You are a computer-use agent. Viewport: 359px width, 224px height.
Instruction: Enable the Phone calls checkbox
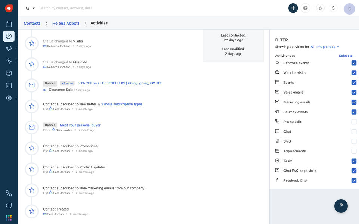click(x=354, y=122)
